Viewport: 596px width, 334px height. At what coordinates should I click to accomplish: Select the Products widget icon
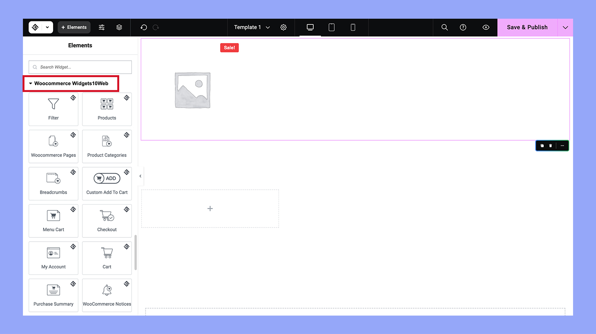tap(107, 109)
